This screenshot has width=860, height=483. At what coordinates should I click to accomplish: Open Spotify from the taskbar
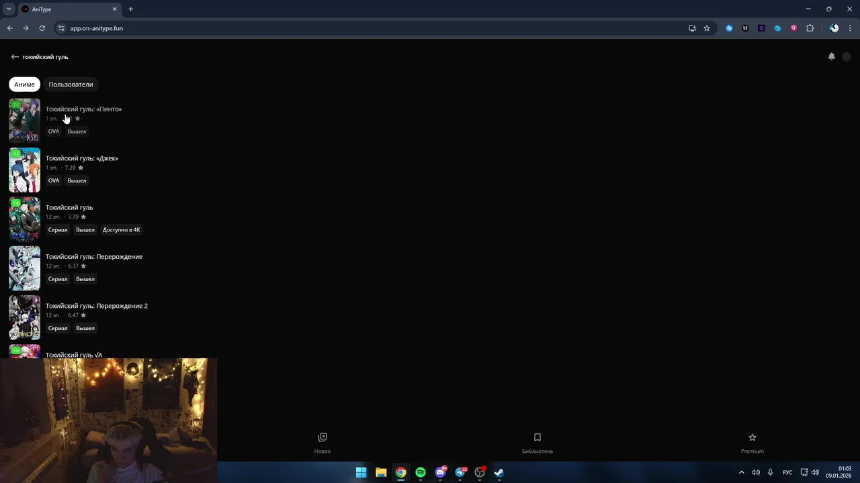pyautogui.click(x=421, y=472)
